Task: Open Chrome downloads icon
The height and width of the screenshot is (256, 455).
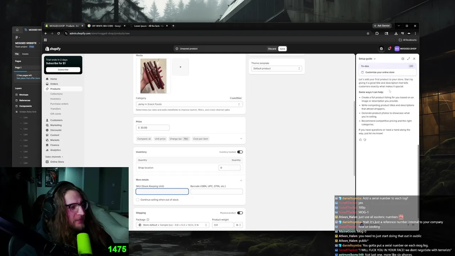Action: pos(396,33)
